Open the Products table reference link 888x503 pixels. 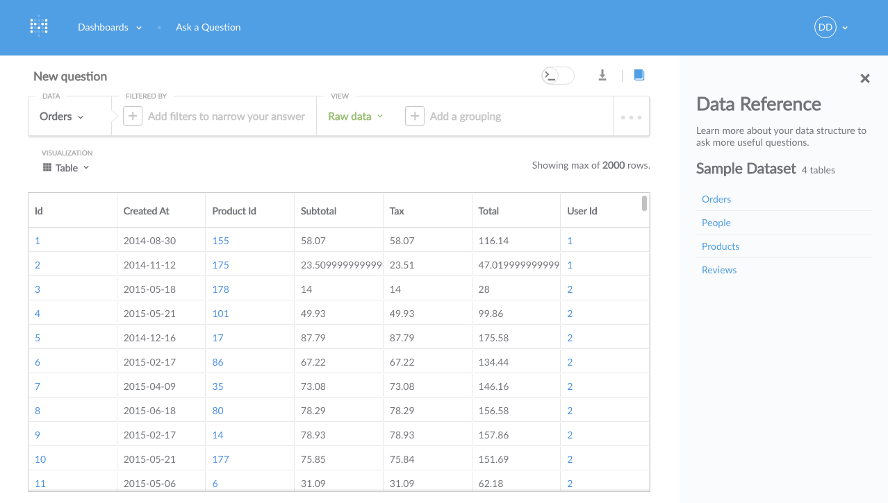point(721,246)
